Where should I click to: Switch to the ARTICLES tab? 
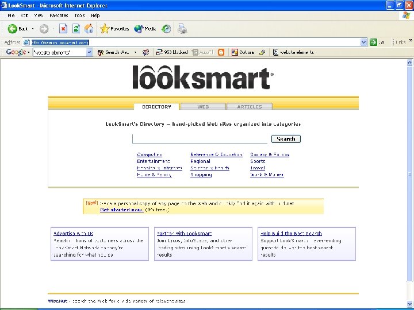click(250, 107)
